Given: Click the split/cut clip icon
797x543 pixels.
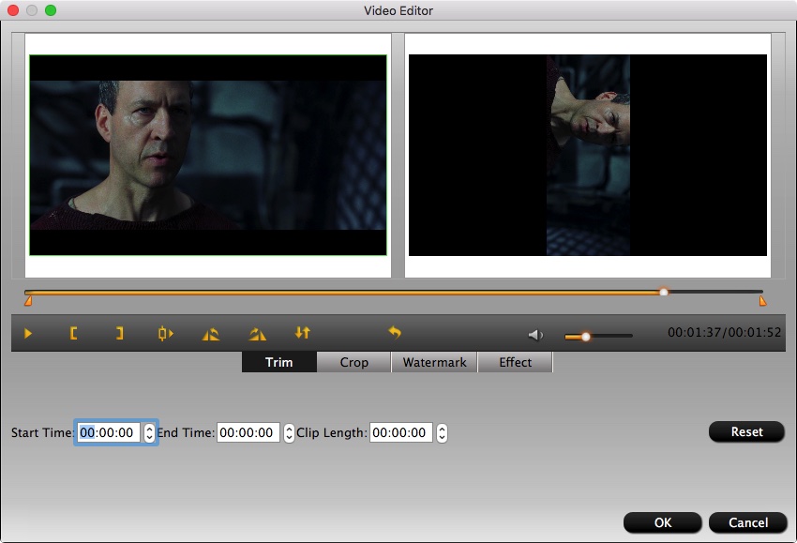Looking at the screenshot, I should tap(166, 333).
